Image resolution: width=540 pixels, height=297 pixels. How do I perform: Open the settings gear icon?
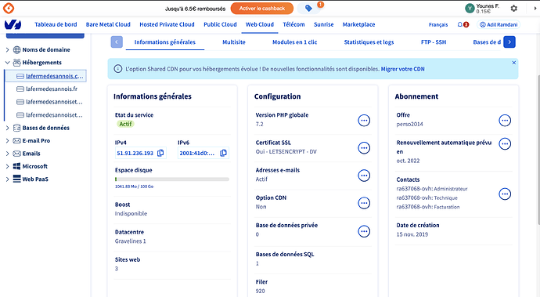tap(514, 9)
